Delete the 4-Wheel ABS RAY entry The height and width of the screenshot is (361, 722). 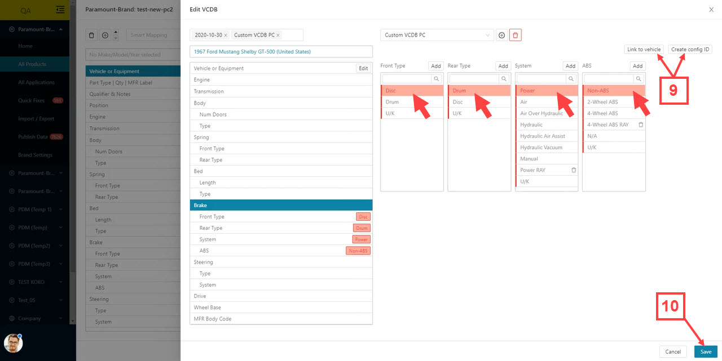tap(641, 124)
